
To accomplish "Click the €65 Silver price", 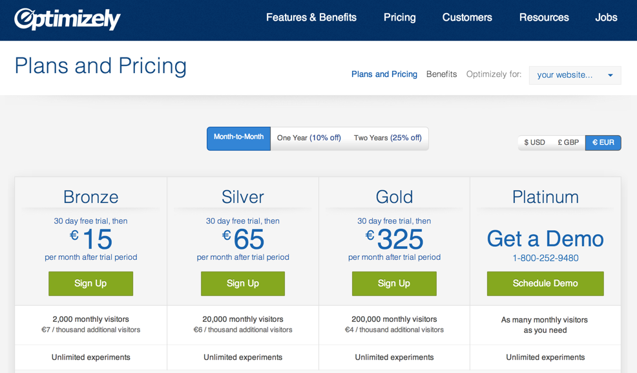I will tap(243, 239).
